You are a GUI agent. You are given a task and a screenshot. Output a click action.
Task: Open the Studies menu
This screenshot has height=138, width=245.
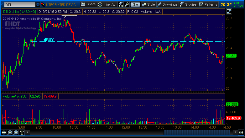pos(188,4)
